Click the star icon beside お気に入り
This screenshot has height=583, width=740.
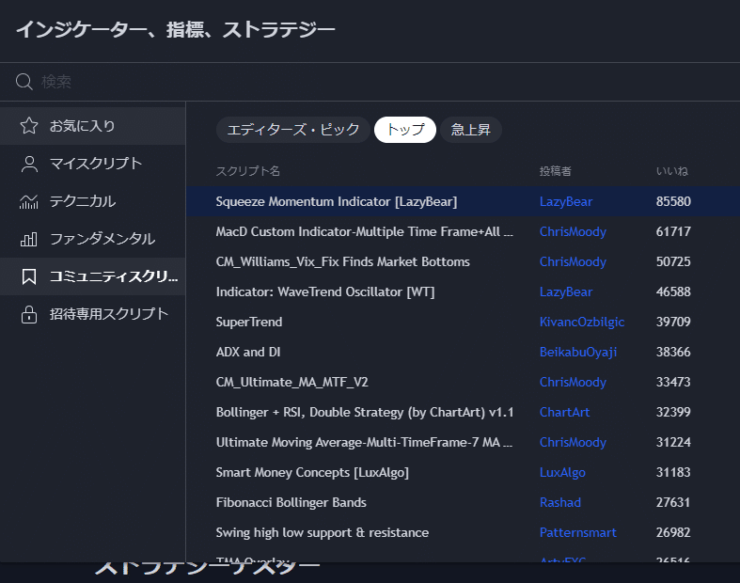coord(29,126)
